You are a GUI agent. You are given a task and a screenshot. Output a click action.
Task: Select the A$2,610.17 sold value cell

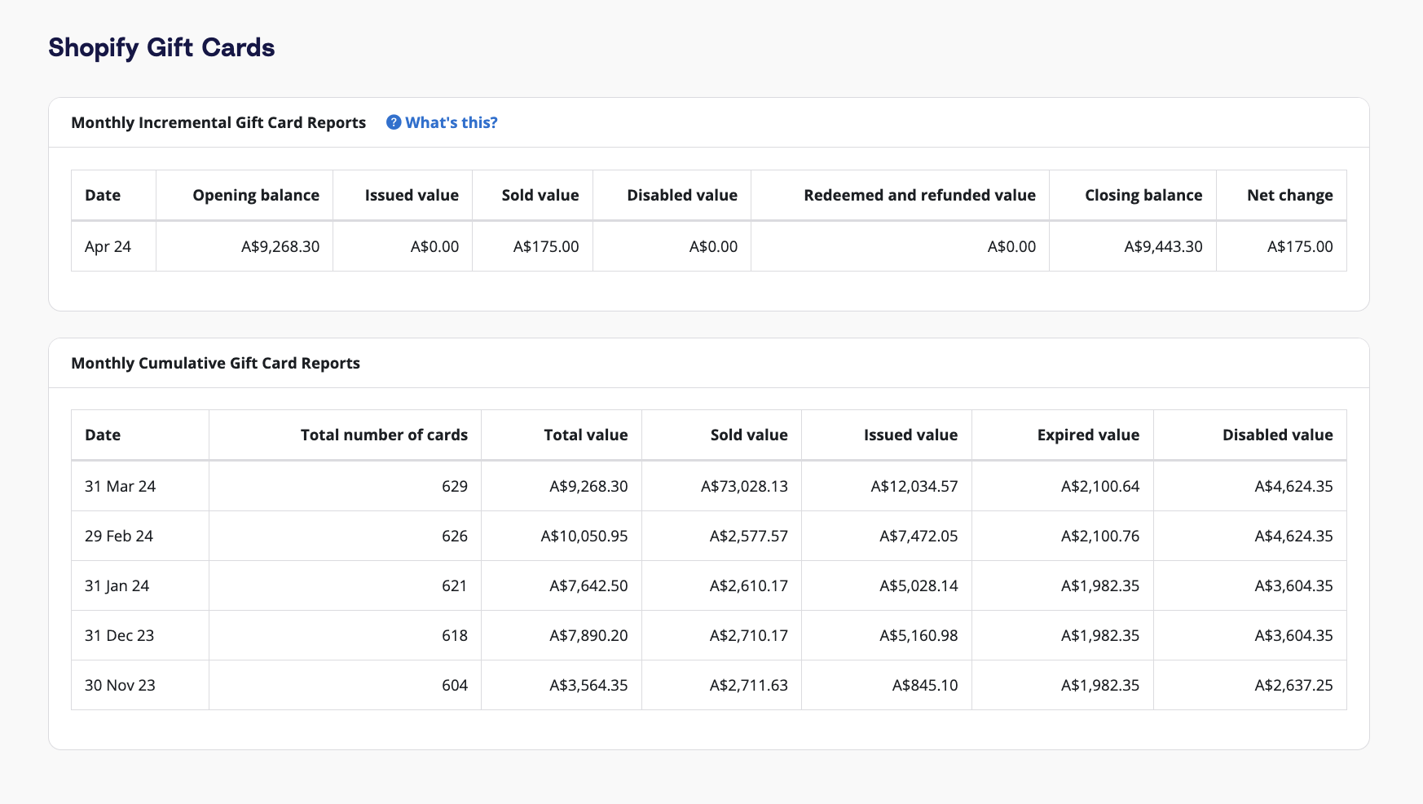(x=721, y=585)
